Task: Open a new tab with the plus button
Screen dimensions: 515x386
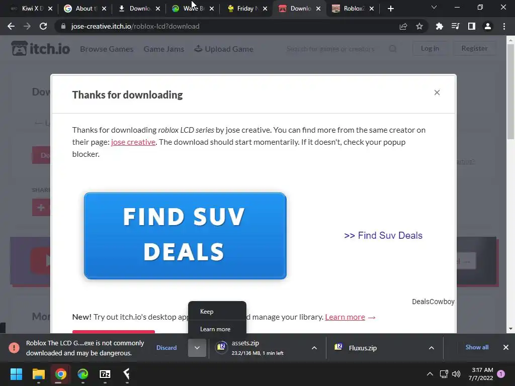Action: tap(390, 9)
